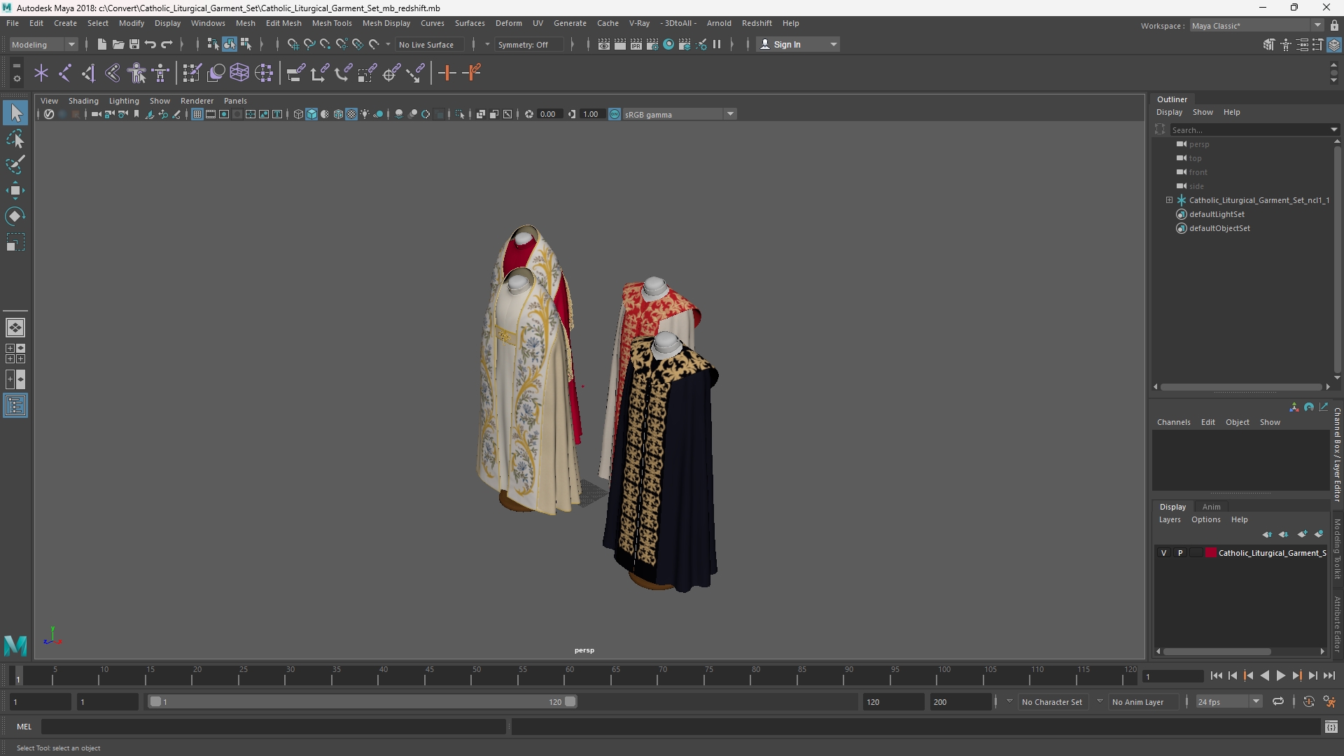Open the Outliner Display menu
The height and width of the screenshot is (756, 1344).
(1169, 112)
